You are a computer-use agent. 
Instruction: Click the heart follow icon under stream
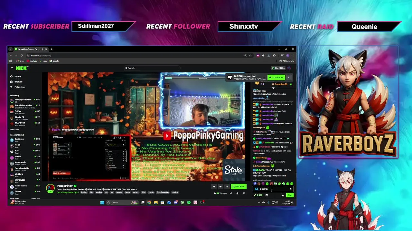(220, 187)
